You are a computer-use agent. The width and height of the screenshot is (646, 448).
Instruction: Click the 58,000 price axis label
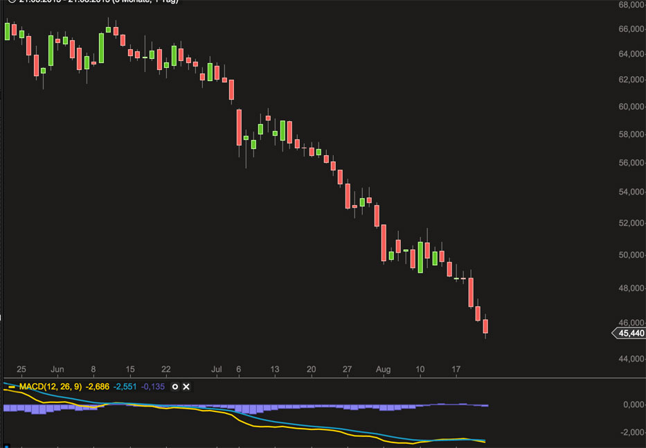click(x=631, y=134)
